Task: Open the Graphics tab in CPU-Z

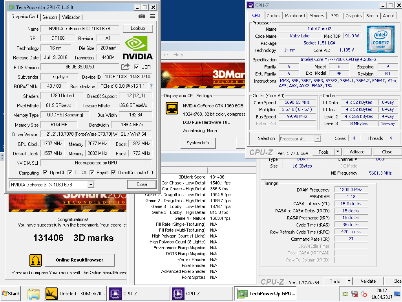Action: pos(354,16)
